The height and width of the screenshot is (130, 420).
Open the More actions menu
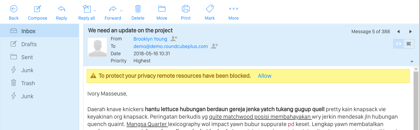(x=233, y=13)
